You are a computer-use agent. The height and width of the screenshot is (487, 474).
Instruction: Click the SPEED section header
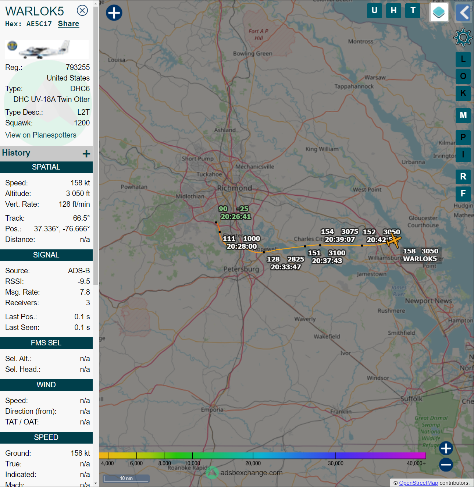click(46, 437)
